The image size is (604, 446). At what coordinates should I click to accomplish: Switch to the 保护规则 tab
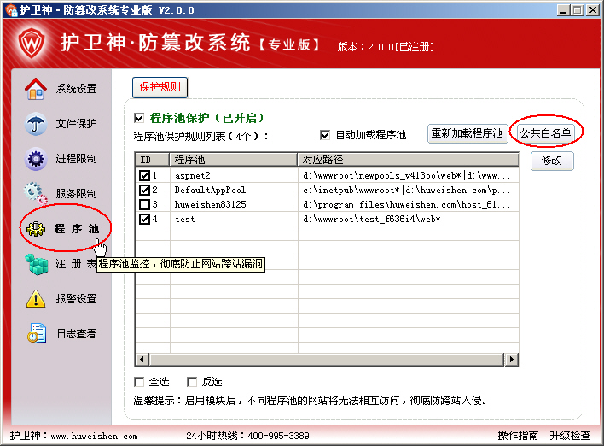pyautogui.click(x=160, y=87)
